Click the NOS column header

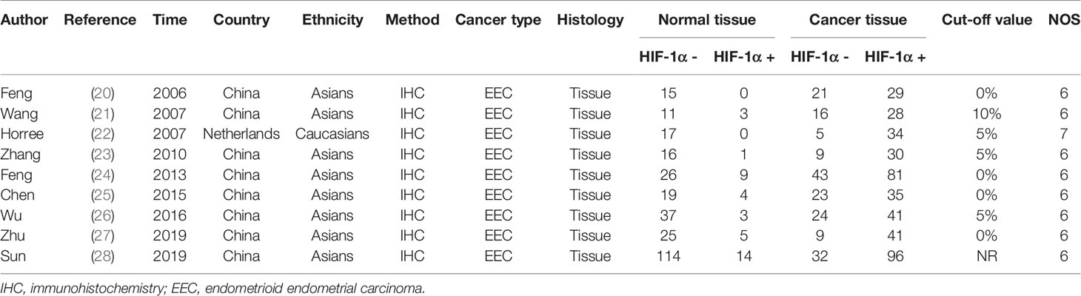coord(1064,20)
